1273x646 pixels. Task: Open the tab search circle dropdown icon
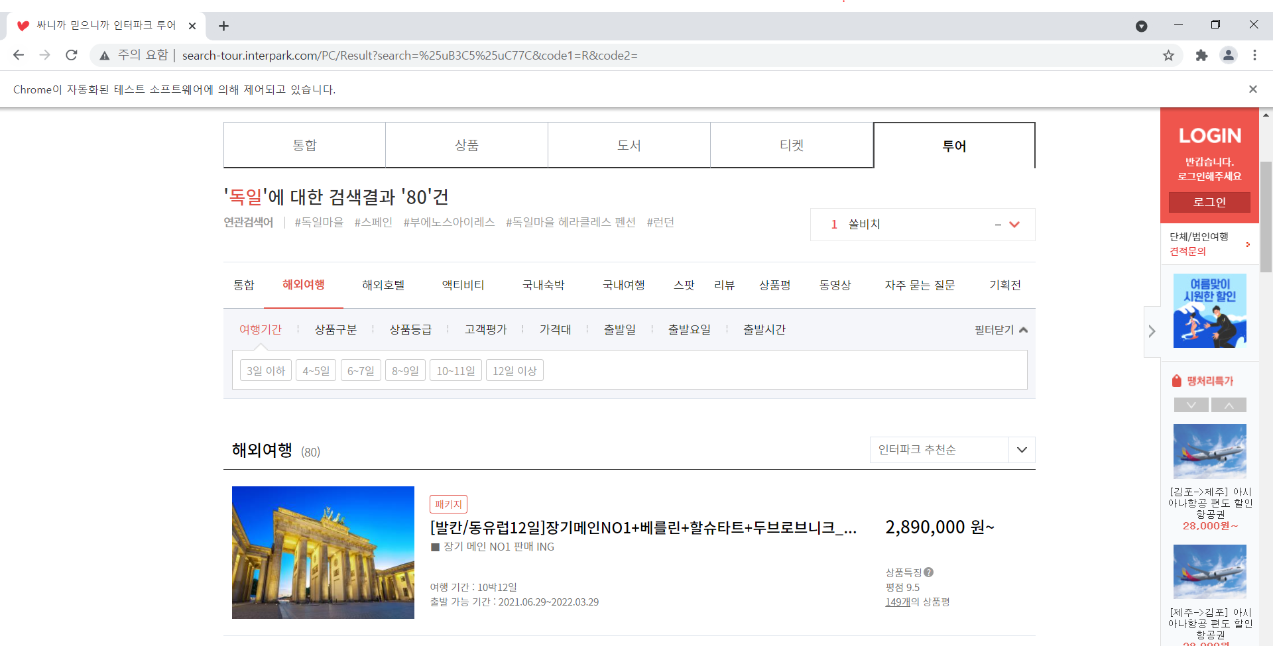(1142, 26)
